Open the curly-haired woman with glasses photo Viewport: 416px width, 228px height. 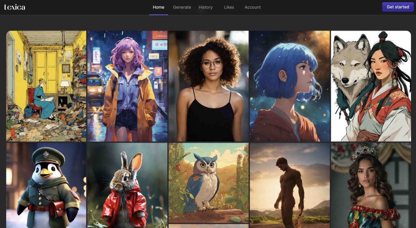208,86
